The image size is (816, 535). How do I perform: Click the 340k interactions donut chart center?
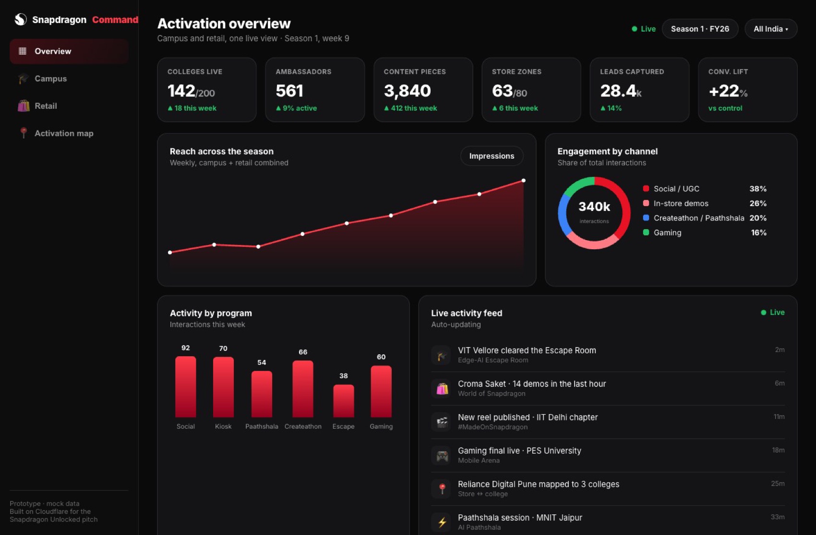594,212
